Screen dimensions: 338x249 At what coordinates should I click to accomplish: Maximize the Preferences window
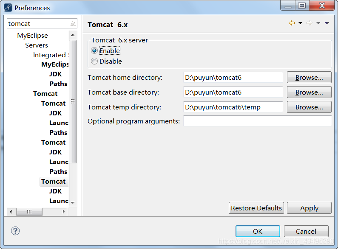point(302,6)
